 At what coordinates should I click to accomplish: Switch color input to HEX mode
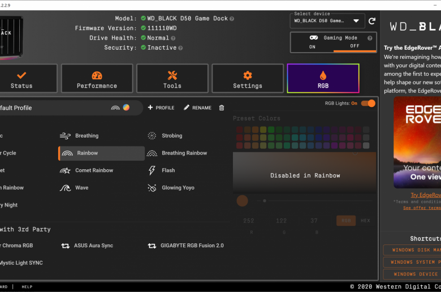[365, 221]
